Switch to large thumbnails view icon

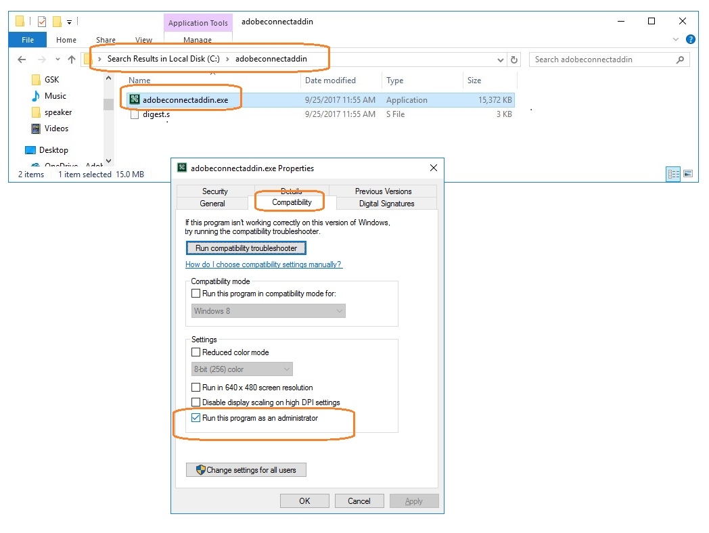688,174
